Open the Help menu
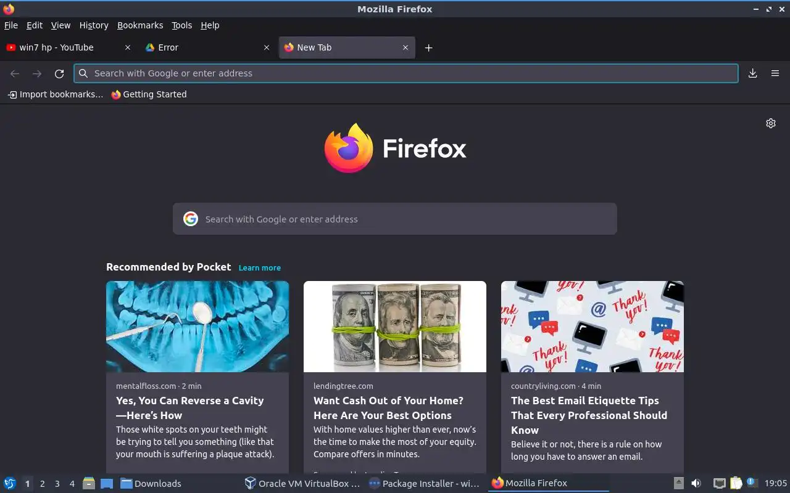This screenshot has height=493, width=790. 210,25
